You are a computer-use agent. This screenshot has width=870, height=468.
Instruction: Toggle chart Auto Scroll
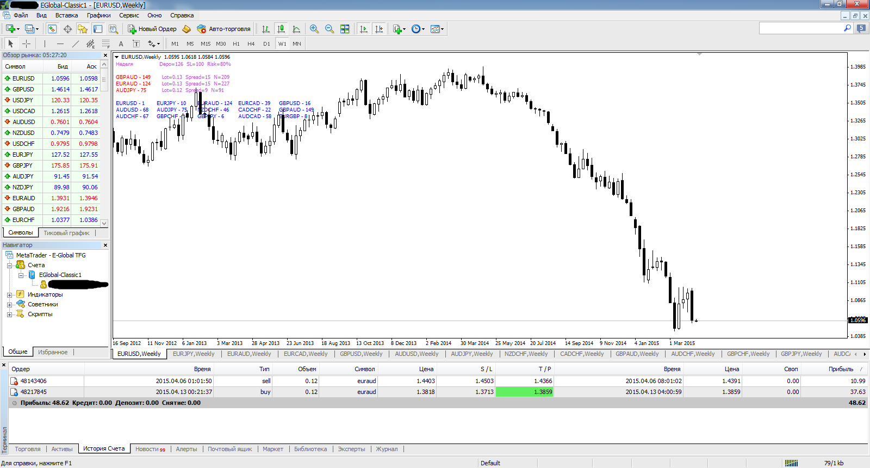[364, 29]
